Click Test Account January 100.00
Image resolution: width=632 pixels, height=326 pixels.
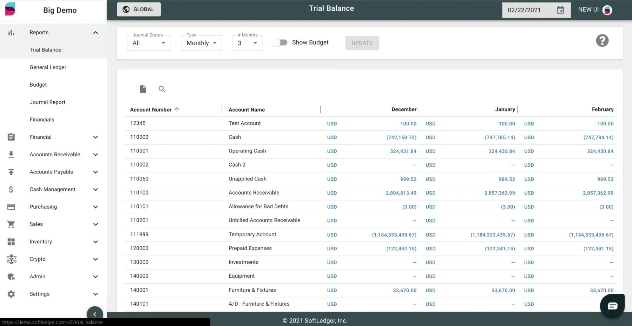[x=507, y=124]
